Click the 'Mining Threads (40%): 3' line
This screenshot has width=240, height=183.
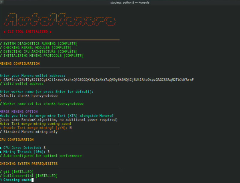pos(26,152)
